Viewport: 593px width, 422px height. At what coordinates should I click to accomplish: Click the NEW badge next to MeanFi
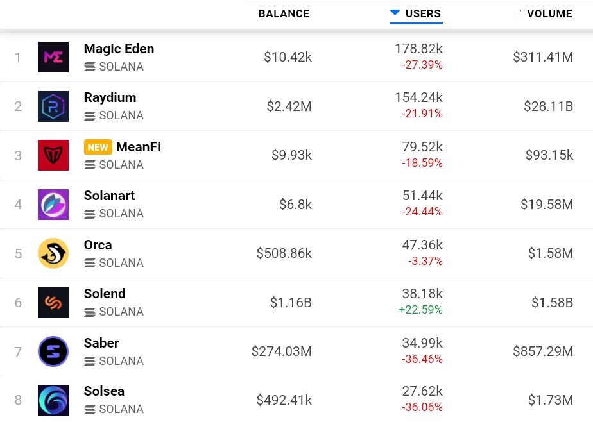pyautogui.click(x=98, y=147)
